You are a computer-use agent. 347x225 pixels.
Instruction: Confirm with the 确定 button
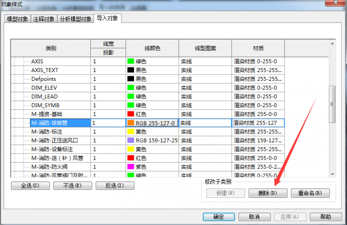218,217
